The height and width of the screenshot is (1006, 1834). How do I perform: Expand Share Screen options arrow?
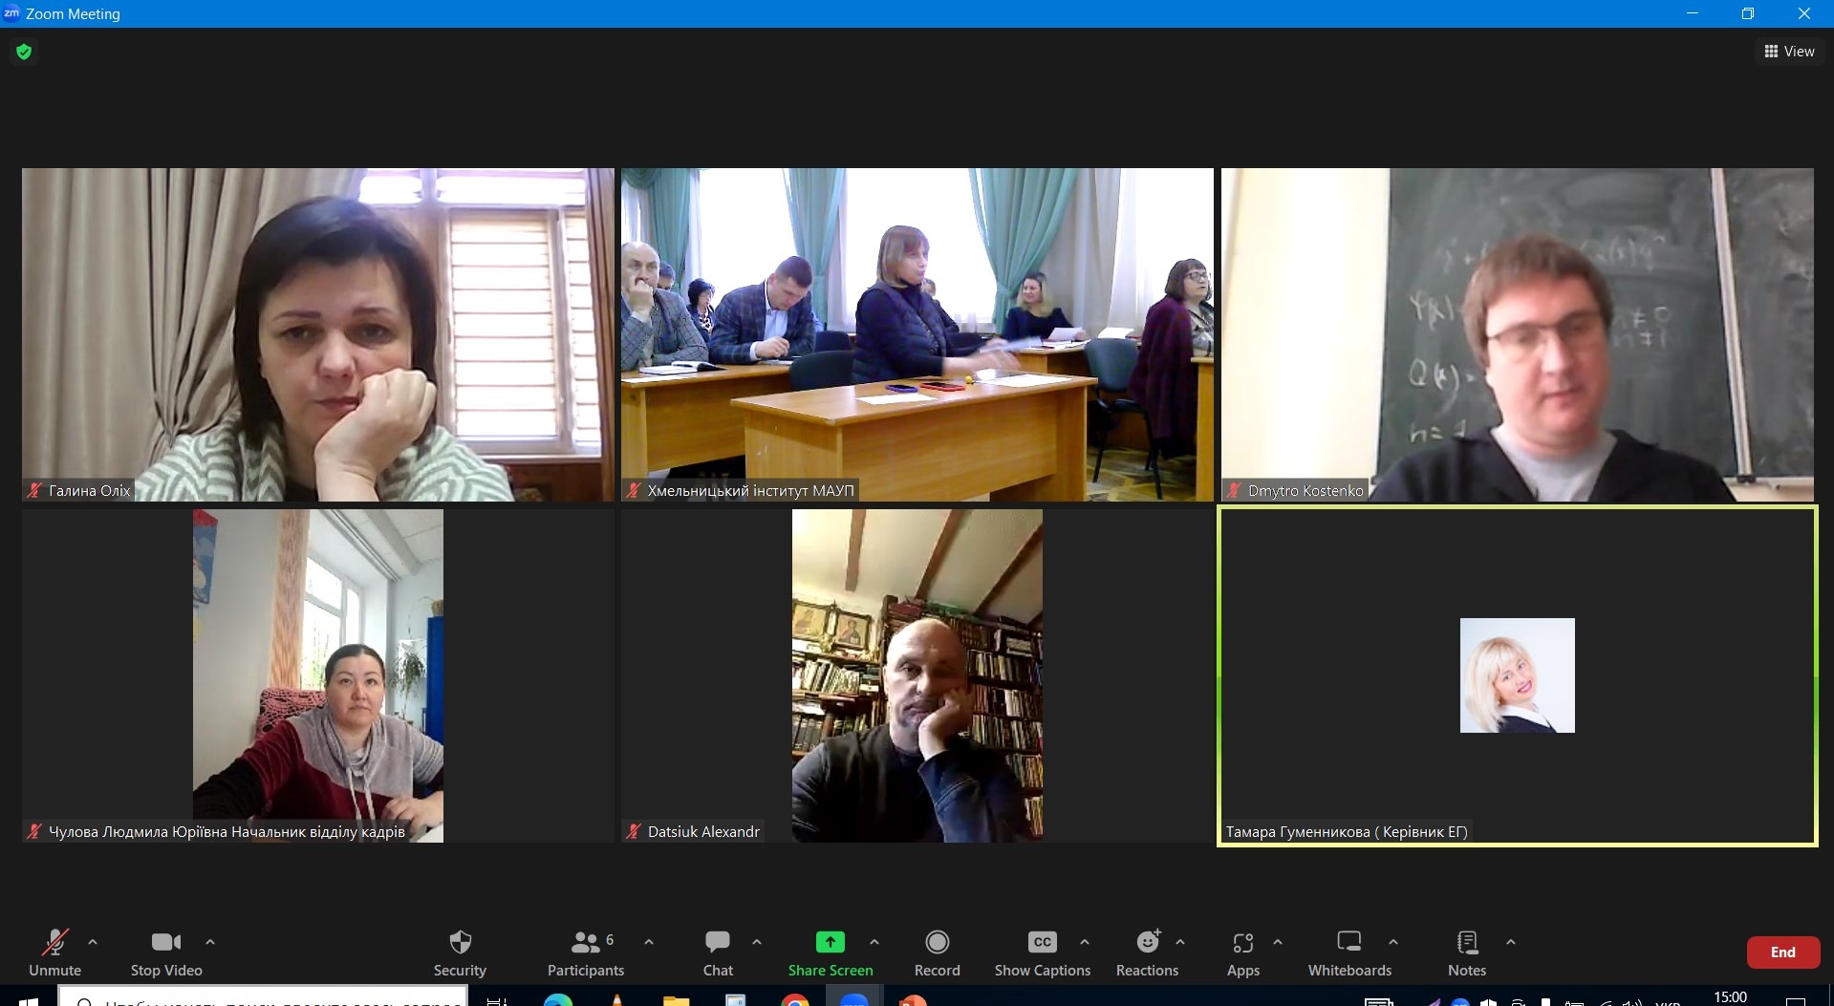874,942
